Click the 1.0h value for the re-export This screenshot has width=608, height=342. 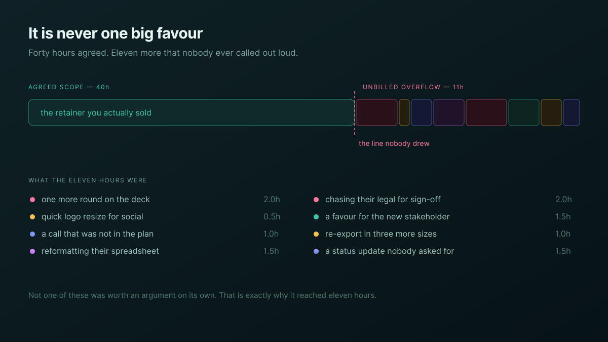pyautogui.click(x=563, y=234)
